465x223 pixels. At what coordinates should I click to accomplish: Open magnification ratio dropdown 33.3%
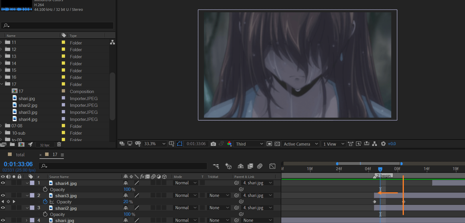click(x=155, y=144)
